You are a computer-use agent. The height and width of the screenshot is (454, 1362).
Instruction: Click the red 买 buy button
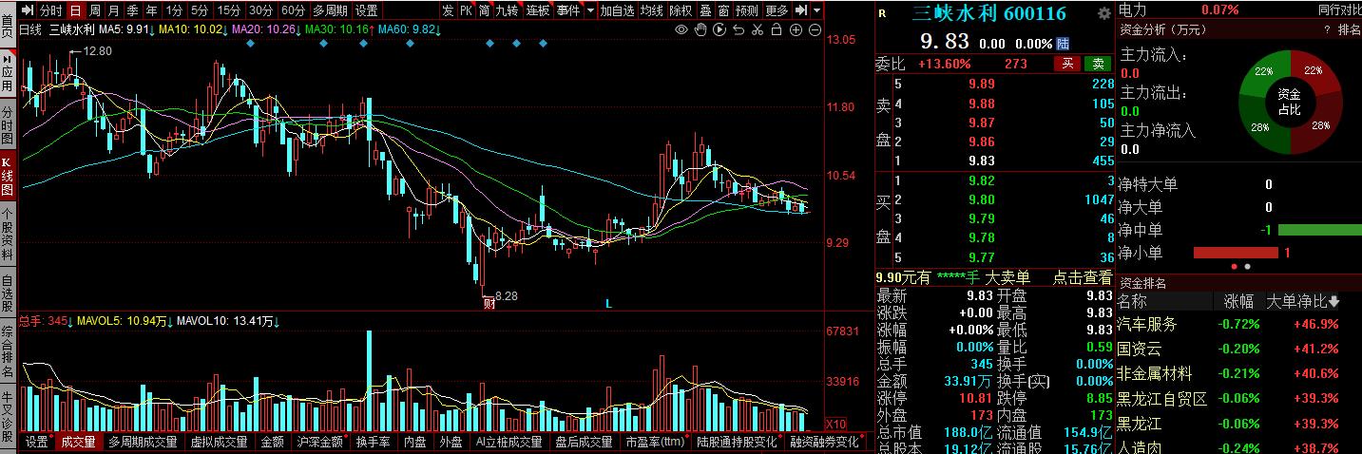pos(1068,64)
